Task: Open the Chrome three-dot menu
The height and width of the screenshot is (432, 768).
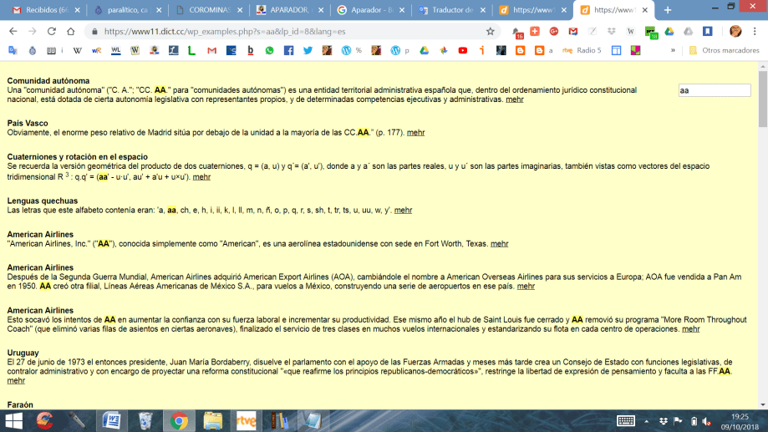Action: click(755, 31)
